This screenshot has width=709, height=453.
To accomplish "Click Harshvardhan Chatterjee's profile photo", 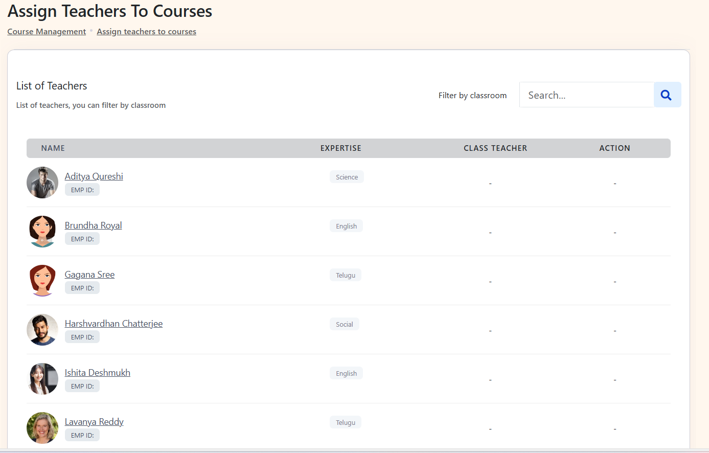I will [x=42, y=330].
